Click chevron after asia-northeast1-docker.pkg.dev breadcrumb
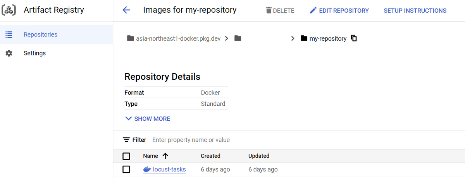This screenshot has height=180, width=465. (x=226, y=38)
